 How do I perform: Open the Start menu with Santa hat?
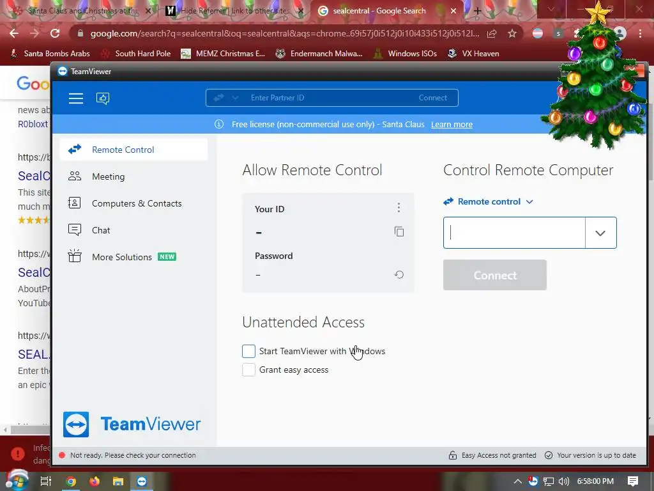[17, 480]
